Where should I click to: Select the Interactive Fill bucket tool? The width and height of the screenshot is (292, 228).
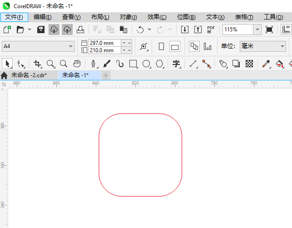279,64
